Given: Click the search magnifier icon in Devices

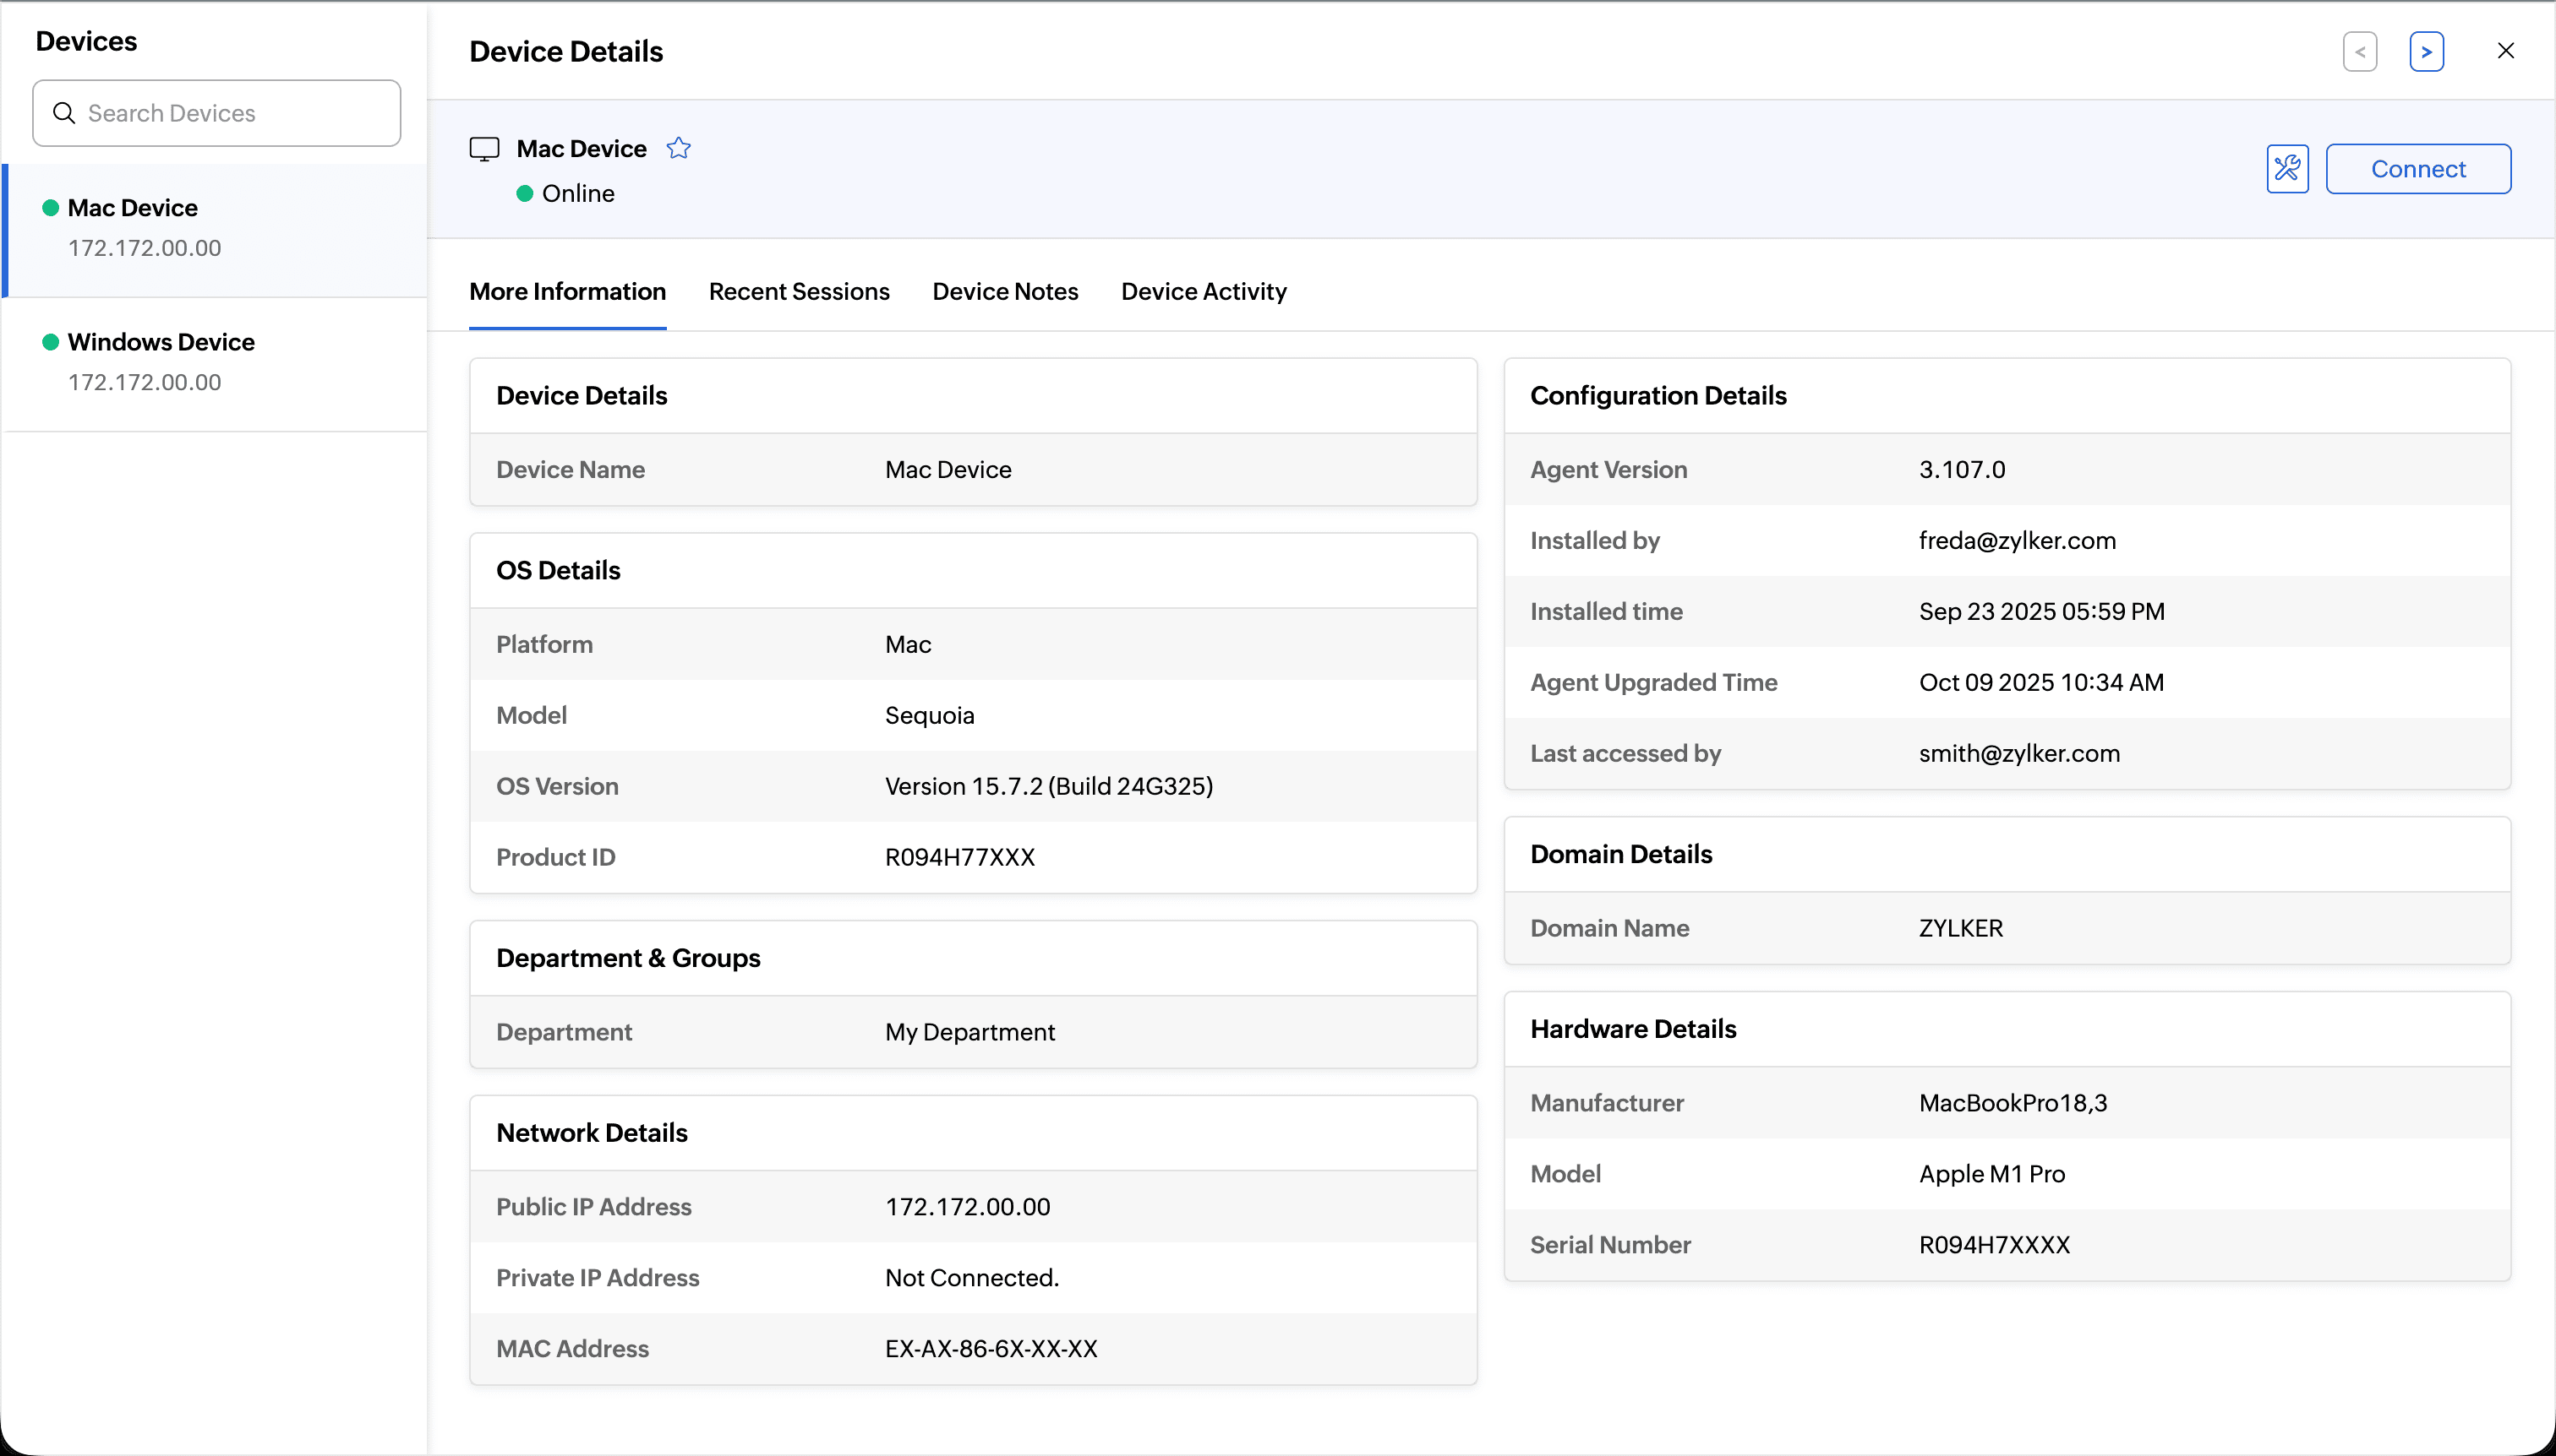Looking at the screenshot, I should tap(64, 113).
